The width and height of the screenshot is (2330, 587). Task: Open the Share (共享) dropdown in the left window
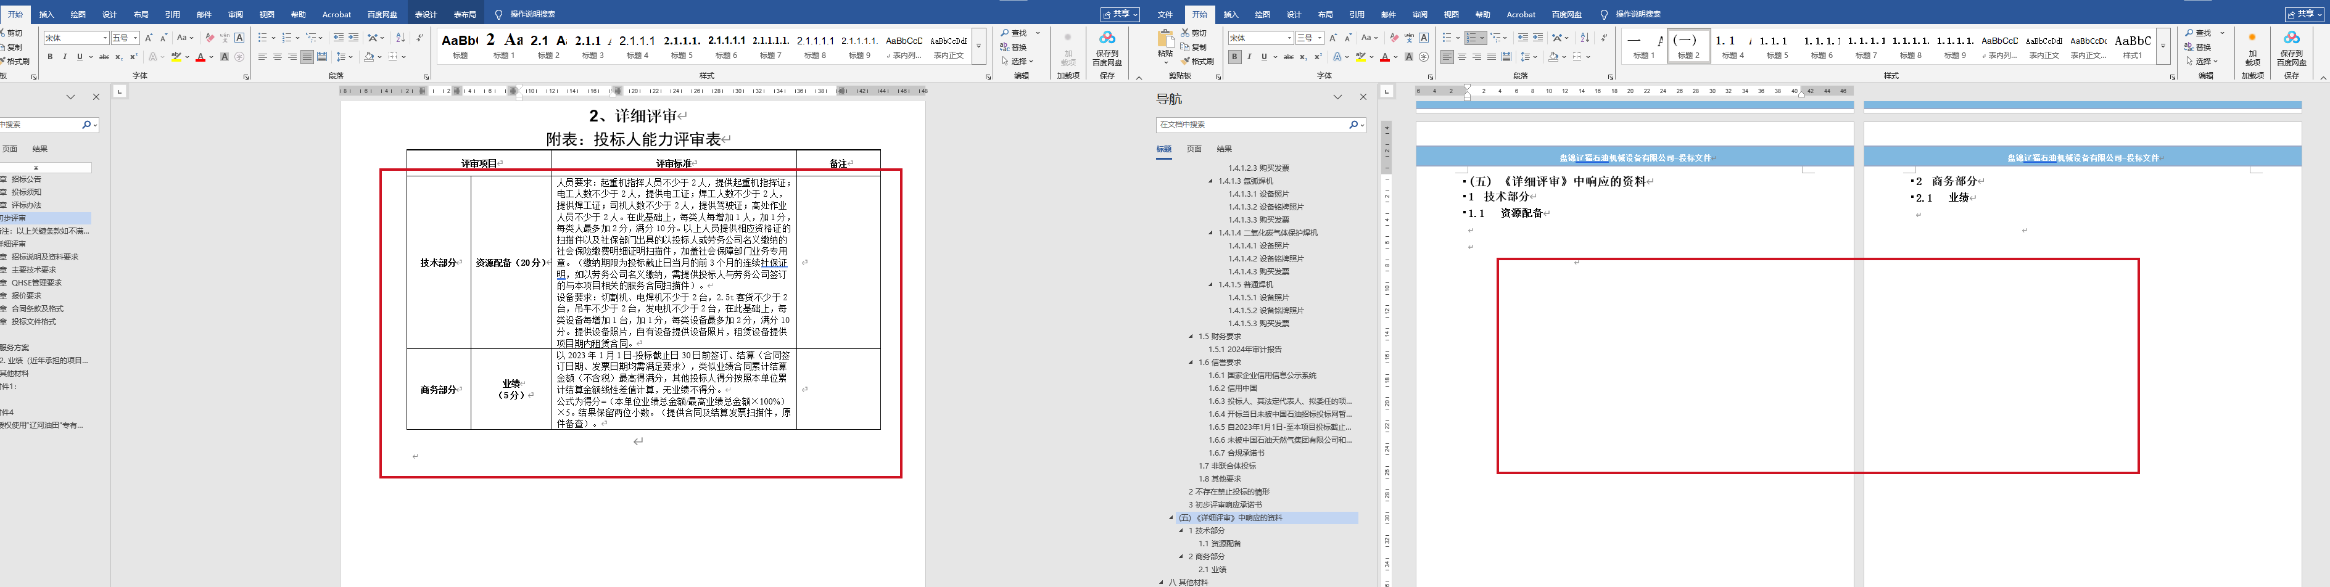click(x=1120, y=14)
